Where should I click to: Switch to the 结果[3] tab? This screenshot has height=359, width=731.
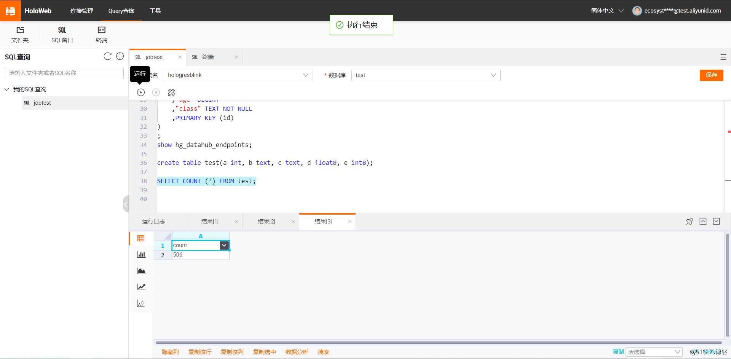coord(323,222)
